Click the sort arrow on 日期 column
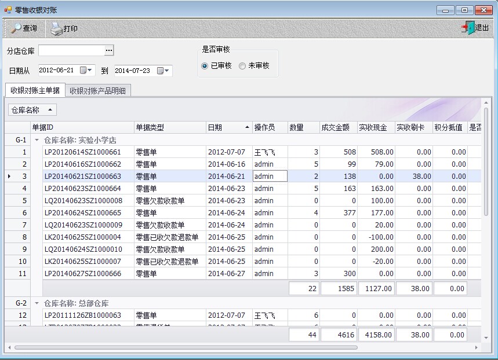498x360 pixels. tap(248, 127)
